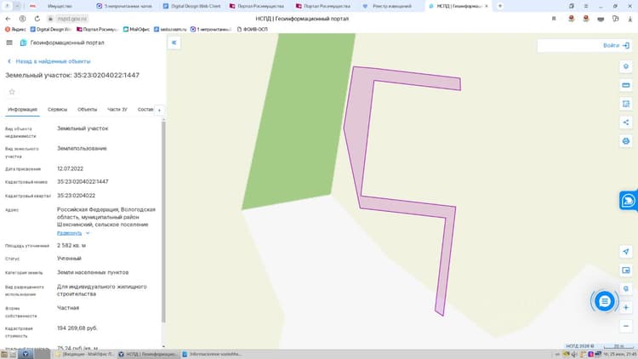Viewport: 638px width, 359px height.
Task: Open the hamburger menu of Геоинформационный портал
Action: (x=9, y=43)
